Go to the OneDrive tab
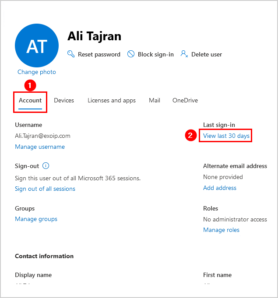278x298 pixels. tap(185, 100)
